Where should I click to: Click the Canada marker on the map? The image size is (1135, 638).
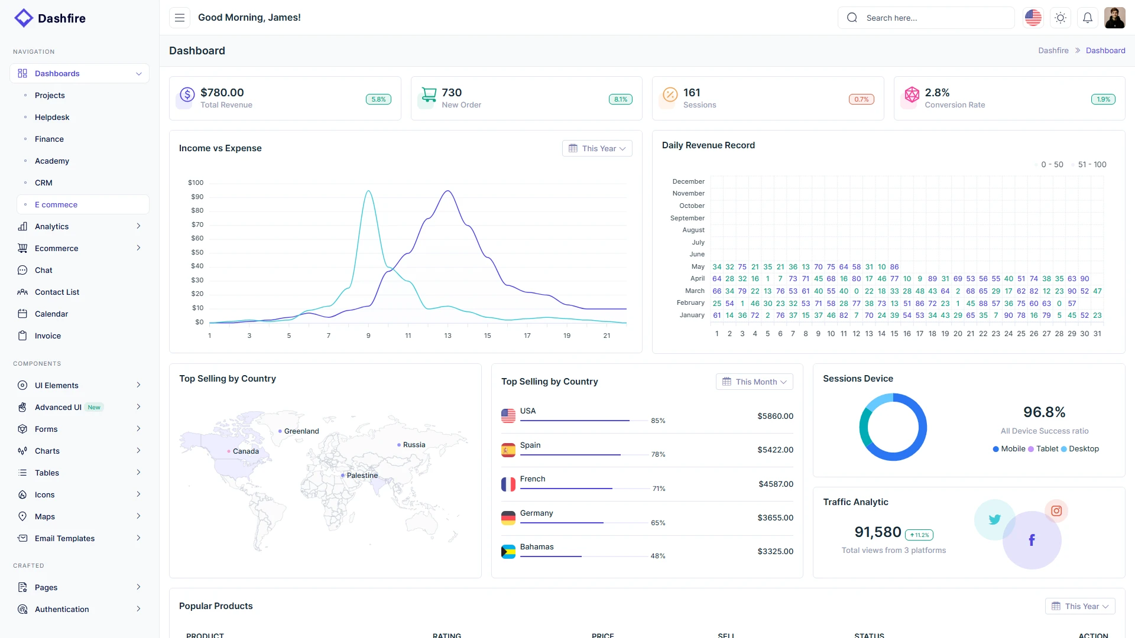coord(229,451)
